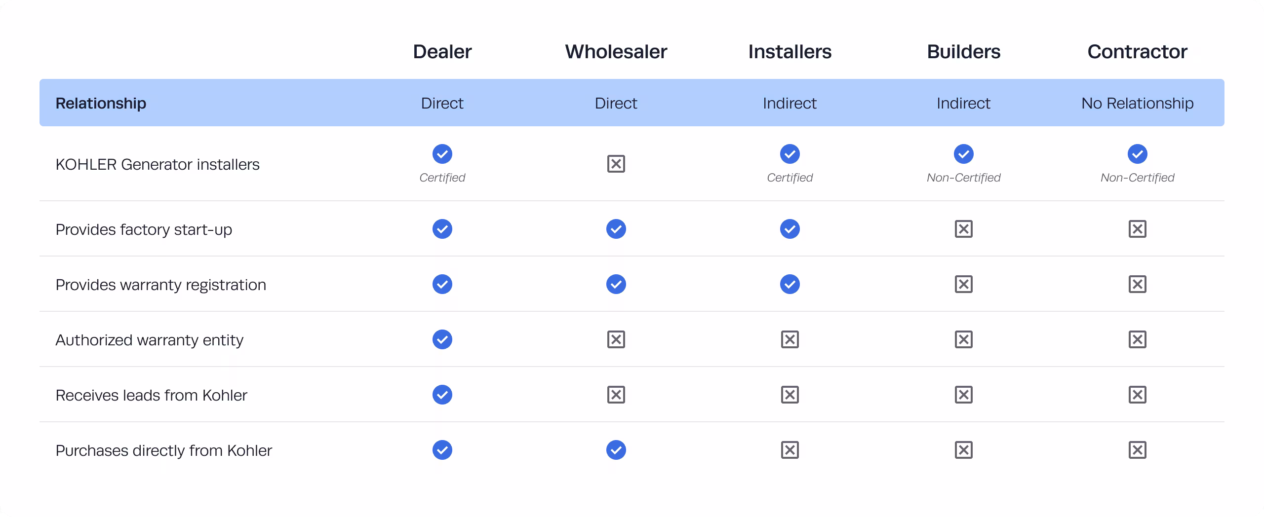Click Dealer checkmark for Receives leads from Kohler
The height and width of the screenshot is (517, 1264).
coord(442,395)
